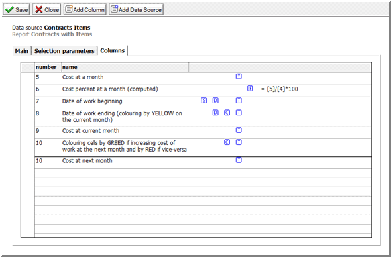Switch to the Main tab

(21, 51)
